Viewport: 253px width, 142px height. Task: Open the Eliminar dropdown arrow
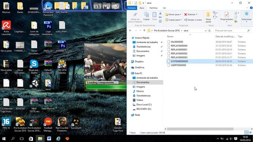tap(197, 15)
